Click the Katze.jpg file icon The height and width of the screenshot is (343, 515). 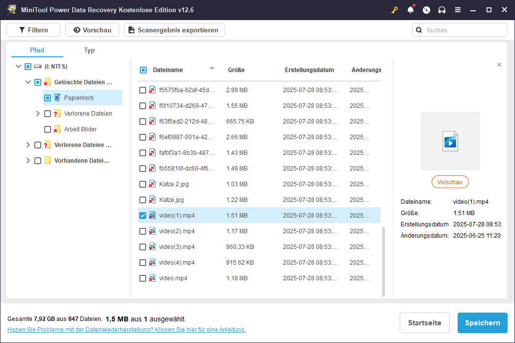pyautogui.click(x=152, y=200)
